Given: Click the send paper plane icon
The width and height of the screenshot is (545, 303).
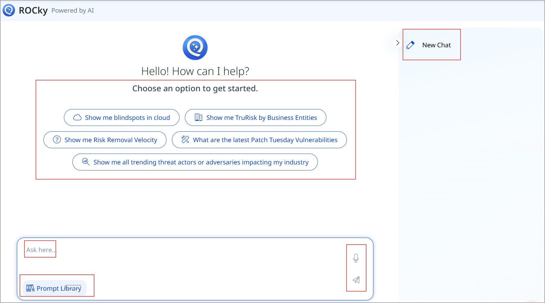Looking at the screenshot, I should pyautogui.click(x=356, y=280).
